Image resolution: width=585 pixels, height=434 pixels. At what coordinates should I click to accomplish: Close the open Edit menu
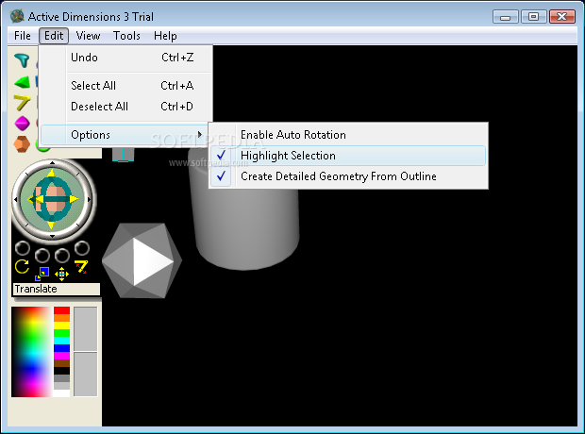click(x=54, y=36)
